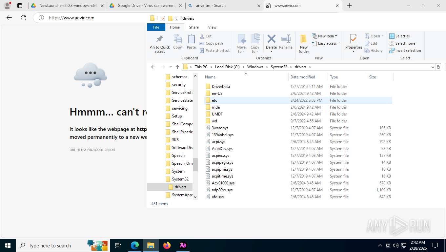
Task: Click This PC breadcrumb
Action: point(201,67)
